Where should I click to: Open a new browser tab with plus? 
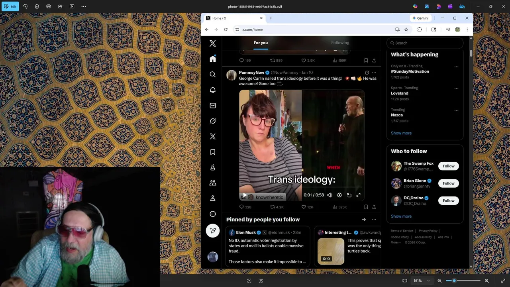coord(271,18)
